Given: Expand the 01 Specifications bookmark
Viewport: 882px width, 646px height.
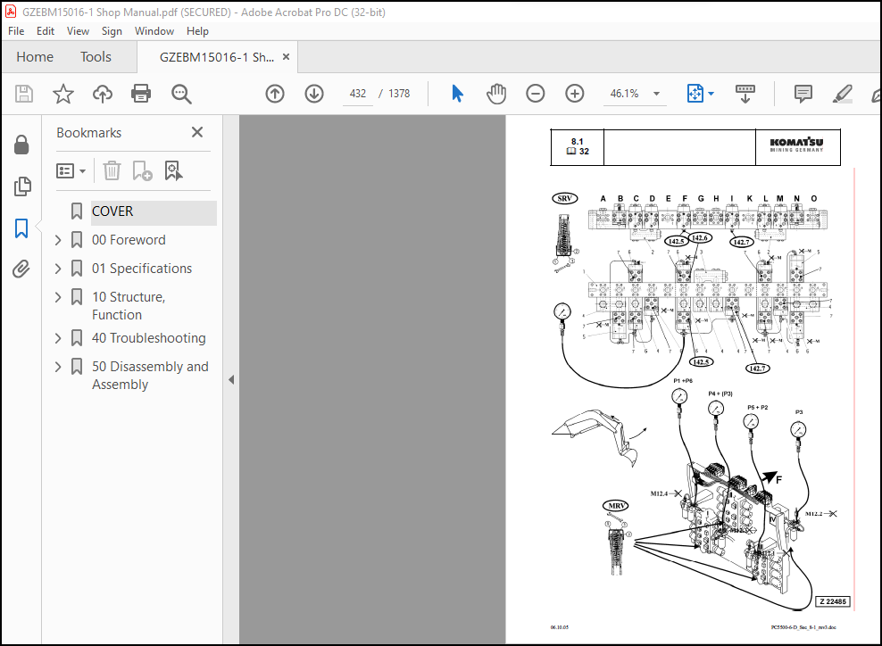Looking at the screenshot, I should tap(58, 269).
